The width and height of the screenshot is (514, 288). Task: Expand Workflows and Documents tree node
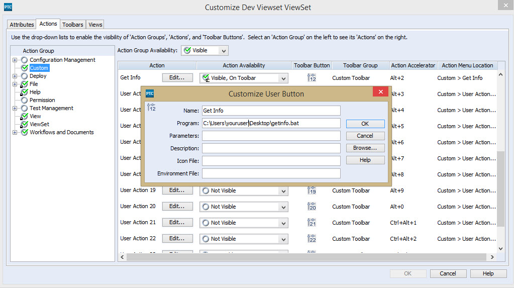coord(15,133)
